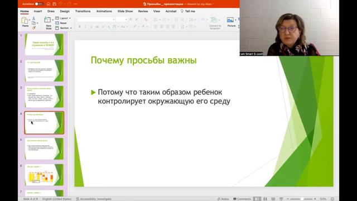Toggle the AutoSave switch
The width and height of the screenshot is (357, 201).
click(39, 4)
